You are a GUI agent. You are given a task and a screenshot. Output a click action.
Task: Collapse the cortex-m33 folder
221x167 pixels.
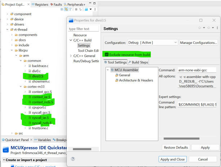pos(21,86)
